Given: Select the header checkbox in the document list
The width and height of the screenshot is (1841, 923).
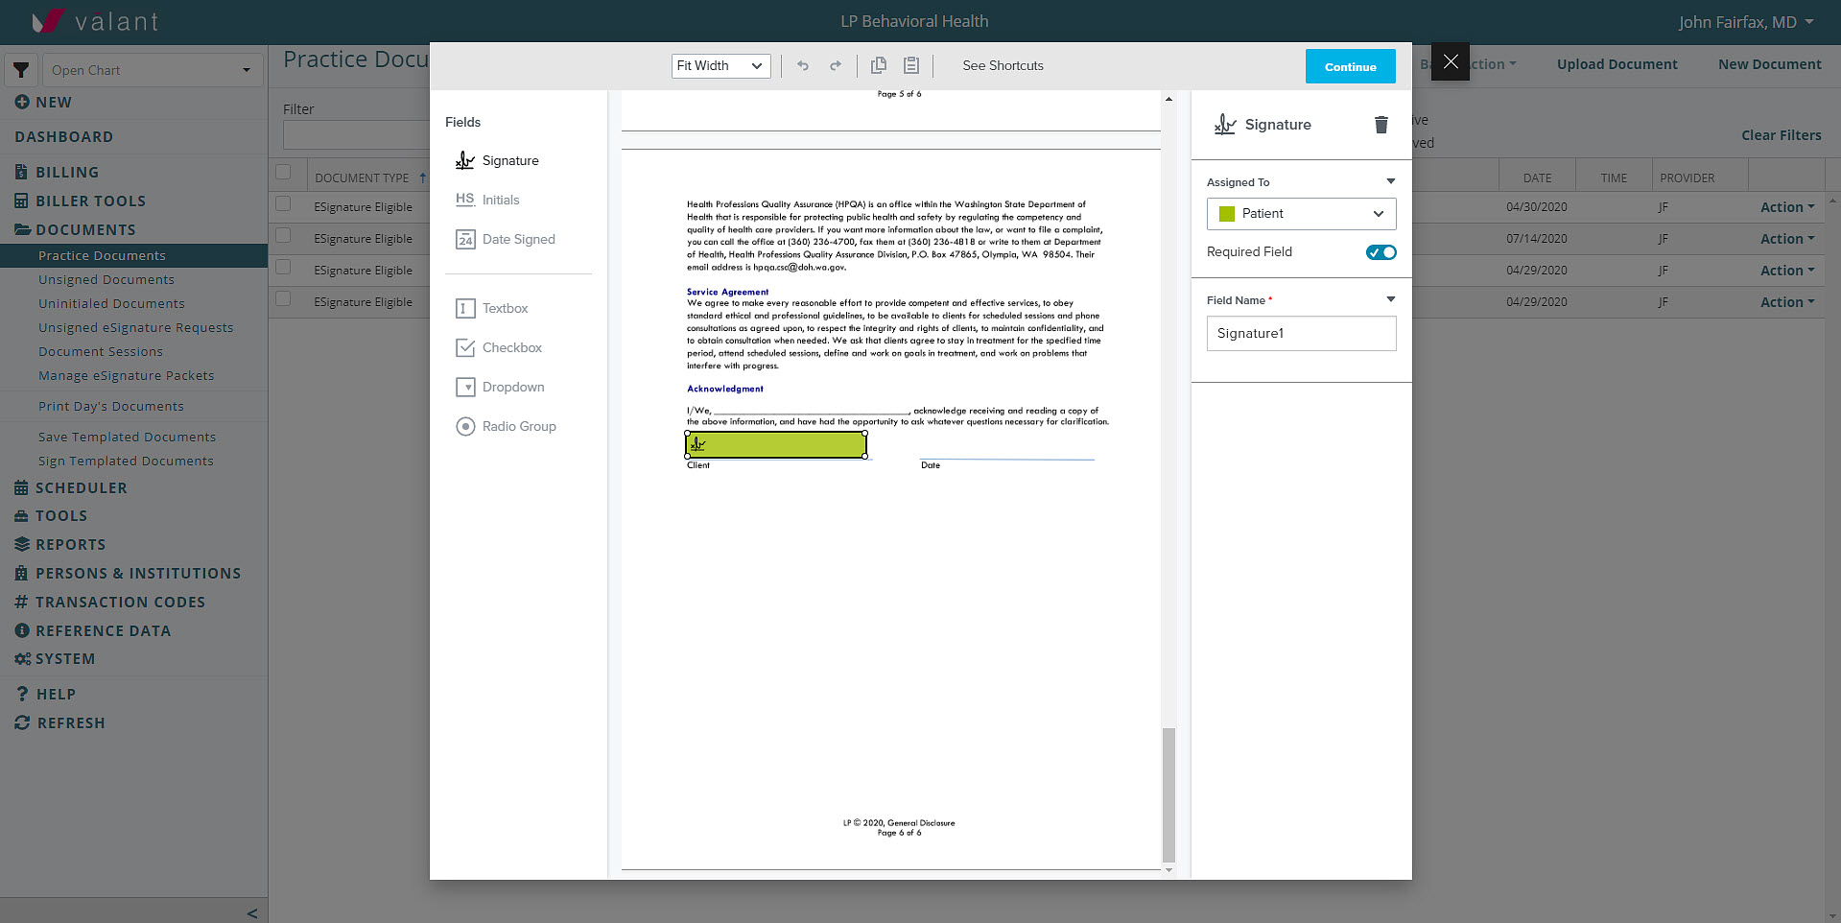Looking at the screenshot, I should click(x=285, y=172).
